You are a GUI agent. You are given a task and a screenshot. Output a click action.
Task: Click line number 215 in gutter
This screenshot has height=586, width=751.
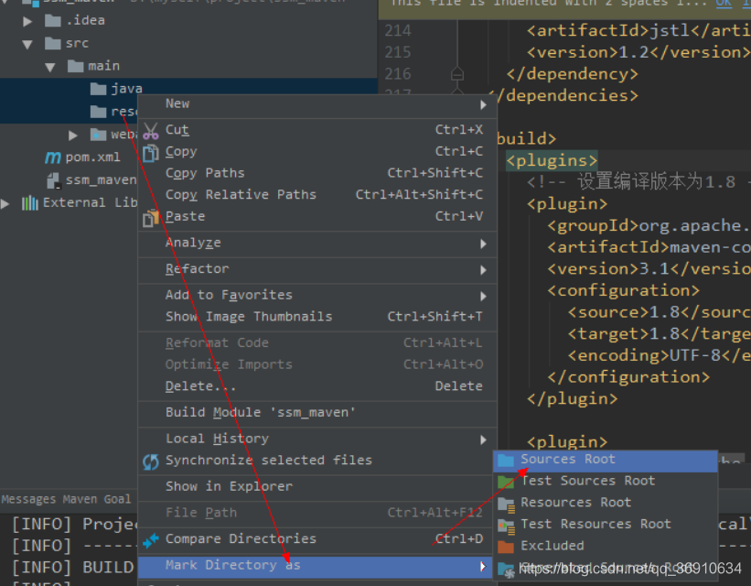(x=398, y=52)
